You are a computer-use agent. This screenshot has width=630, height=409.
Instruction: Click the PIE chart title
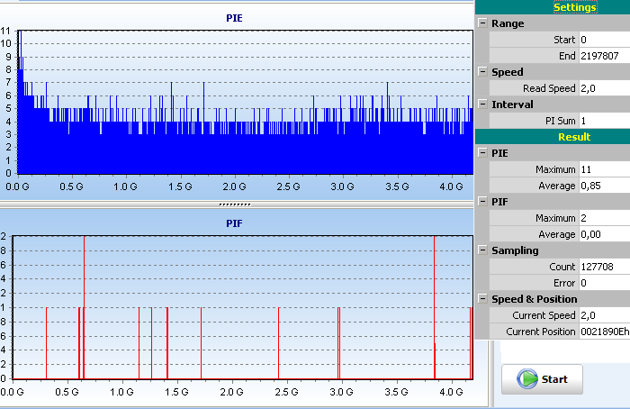point(234,18)
